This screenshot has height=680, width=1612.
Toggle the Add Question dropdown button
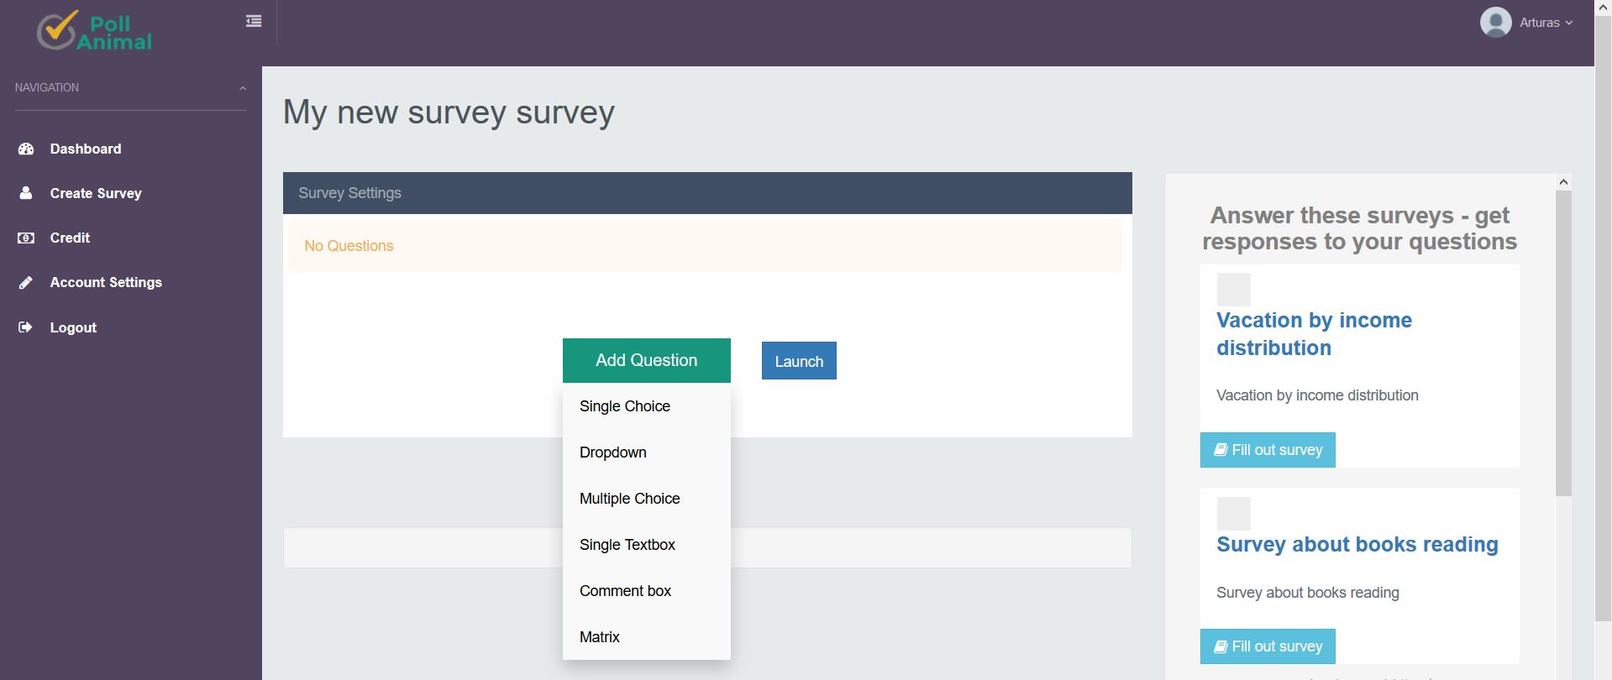(646, 360)
